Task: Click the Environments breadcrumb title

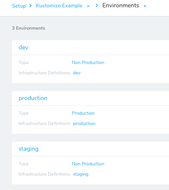Action: coord(121,5)
